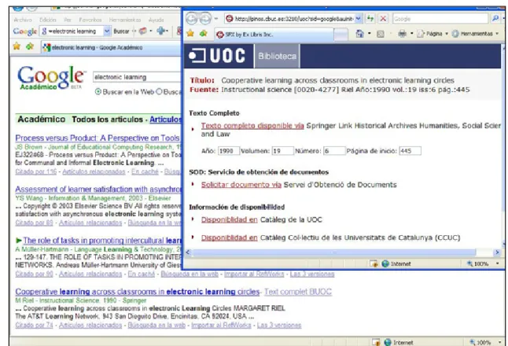Open 'Disponibilidad en' Catàleg de la UOC
The image size is (508, 346).
229,219
